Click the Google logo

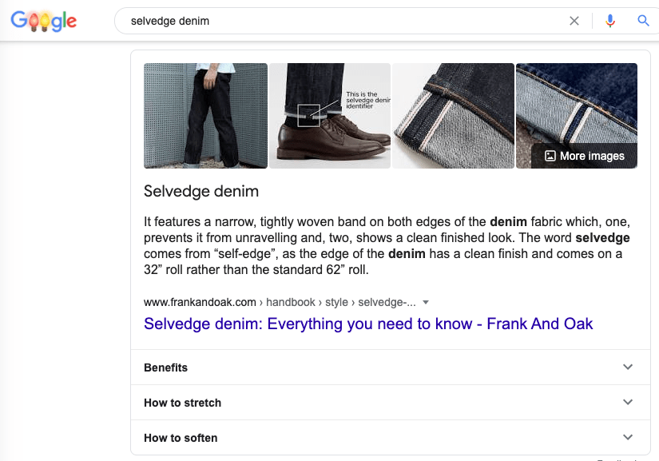click(44, 21)
